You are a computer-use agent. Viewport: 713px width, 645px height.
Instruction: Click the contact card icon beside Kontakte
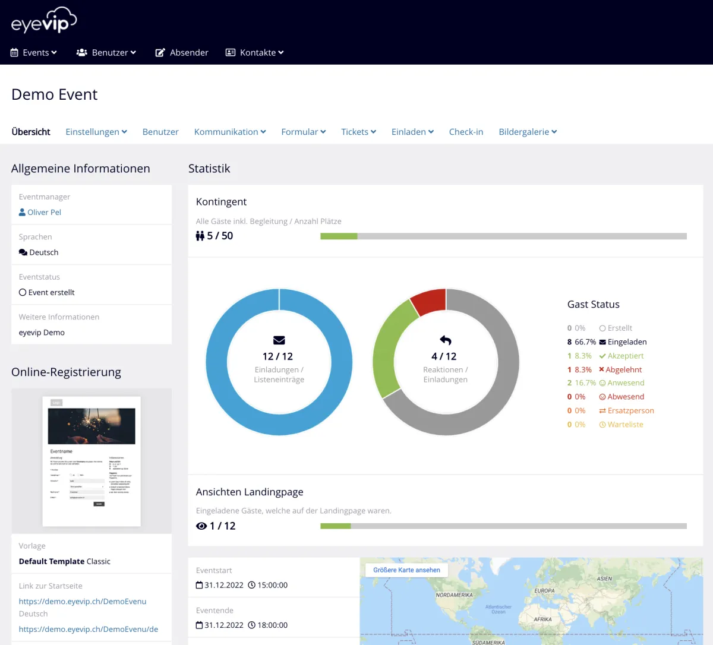click(231, 53)
